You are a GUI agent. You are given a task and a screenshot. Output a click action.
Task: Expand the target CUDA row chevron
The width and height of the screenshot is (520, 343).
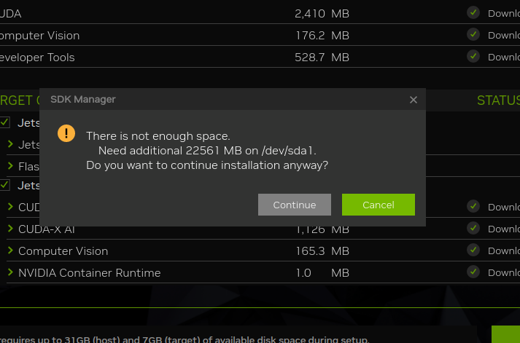tap(10, 207)
